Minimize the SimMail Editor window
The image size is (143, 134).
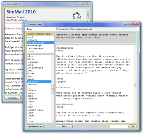(x=125, y=24)
